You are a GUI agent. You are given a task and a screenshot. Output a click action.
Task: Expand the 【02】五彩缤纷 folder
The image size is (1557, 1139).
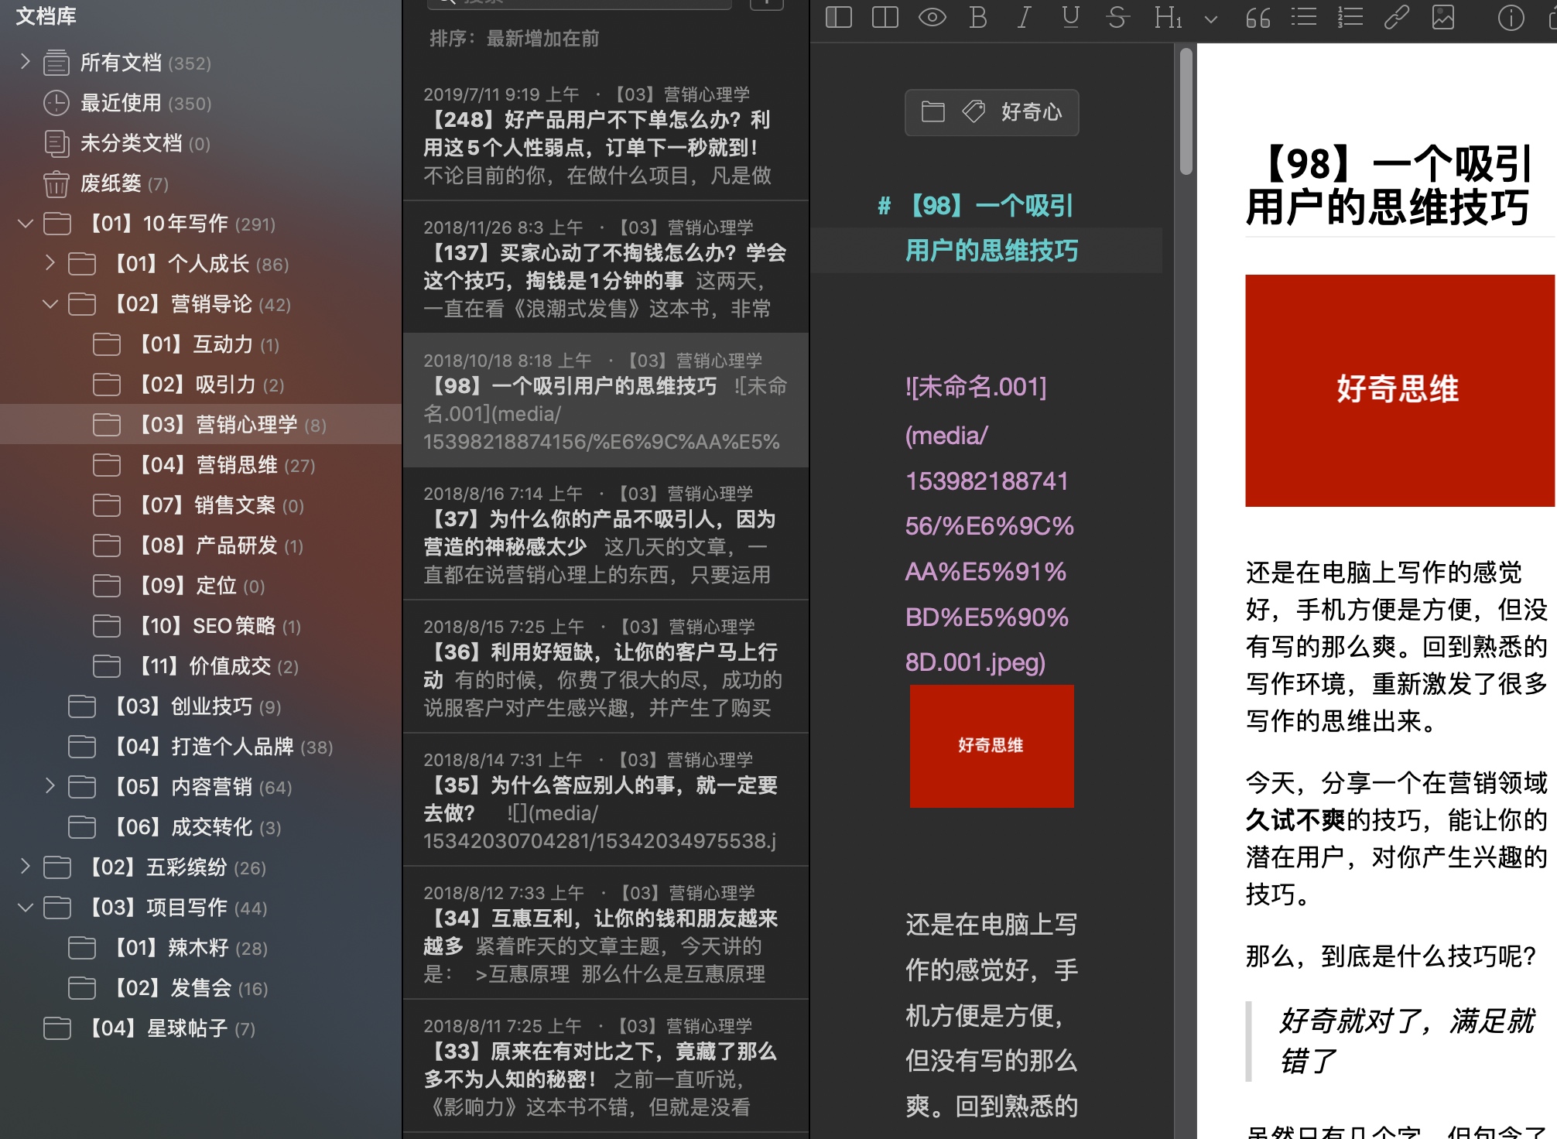(x=26, y=867)
